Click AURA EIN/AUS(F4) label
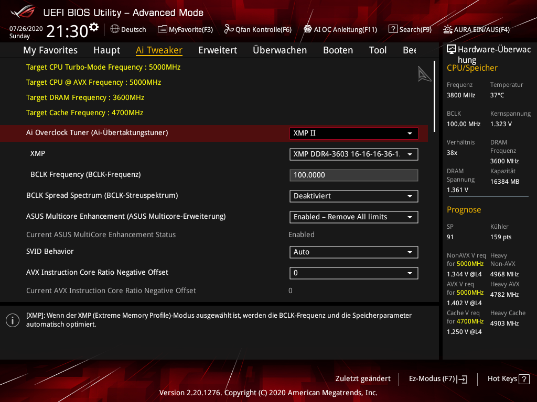This screenshot has width=537, height=402. [482, 29]
